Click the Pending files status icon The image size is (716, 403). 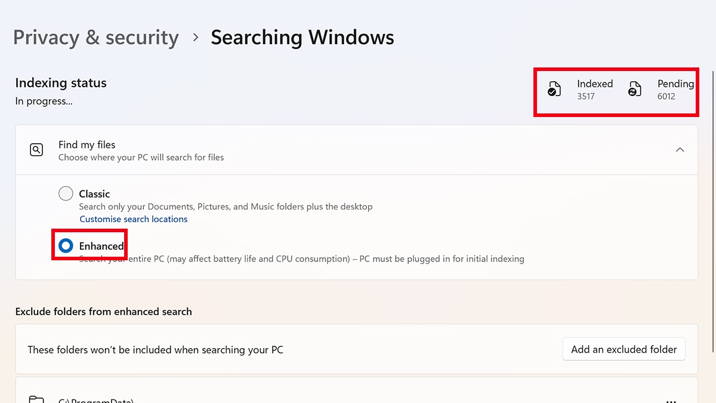tap(635, 90)
